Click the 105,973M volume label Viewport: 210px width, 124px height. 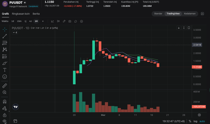199,107
